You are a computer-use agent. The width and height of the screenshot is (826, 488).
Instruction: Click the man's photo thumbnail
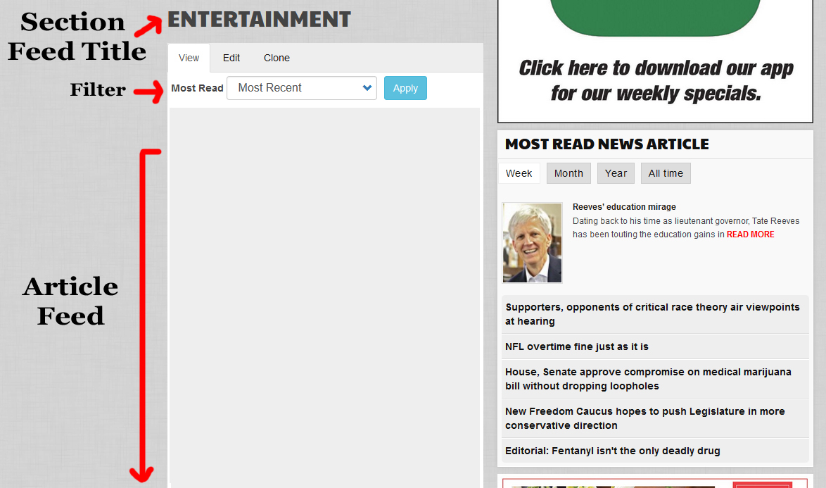pos(532,243)
